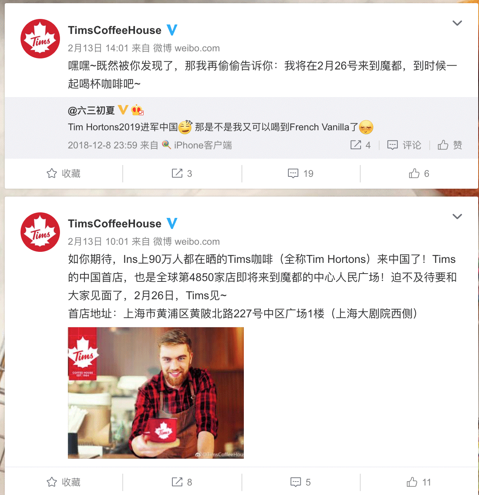Repost the first post showing 3 shares
479x495 pixels.
(182, 174)
